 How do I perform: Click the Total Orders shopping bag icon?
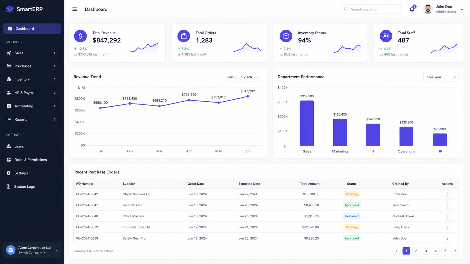tap(184, 36)
